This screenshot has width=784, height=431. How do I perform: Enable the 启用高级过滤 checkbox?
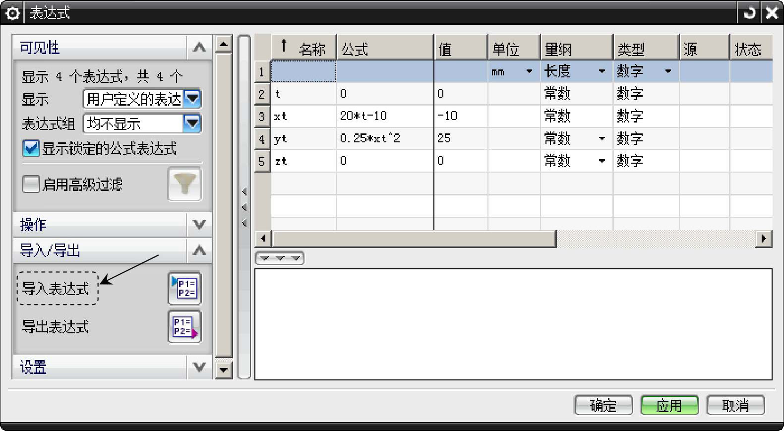coord(31,185)
